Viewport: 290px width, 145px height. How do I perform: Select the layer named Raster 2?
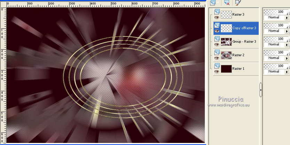point(238,55)
